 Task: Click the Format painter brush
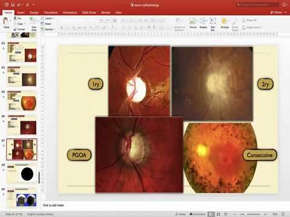tap(19, 30)
